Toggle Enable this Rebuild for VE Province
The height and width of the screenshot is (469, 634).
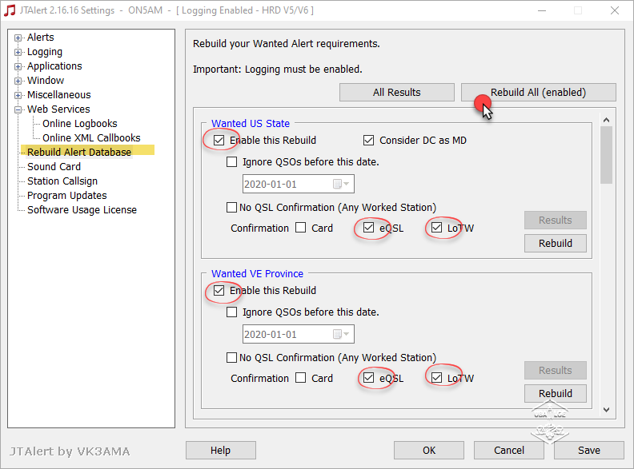tap(219, 290)
